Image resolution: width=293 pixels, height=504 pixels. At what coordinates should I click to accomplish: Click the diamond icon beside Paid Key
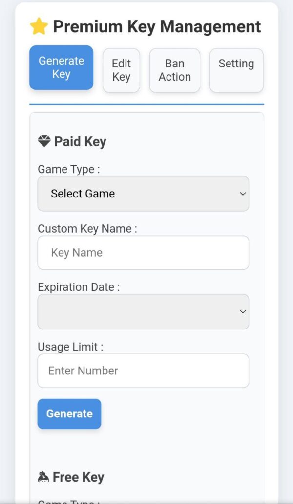44,141
